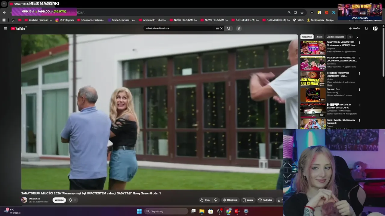
Task: Open the Fineasz I Ferb video thumbnail
Action: pyautogui.click(x=313, y=94)
